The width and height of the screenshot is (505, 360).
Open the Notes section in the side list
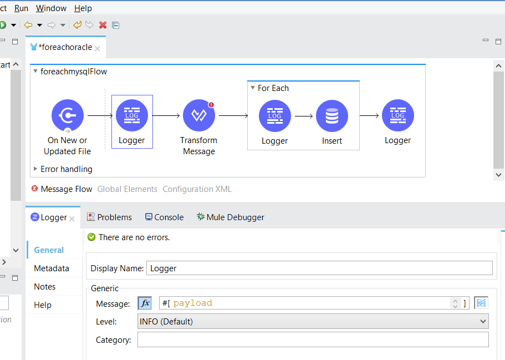45,287
